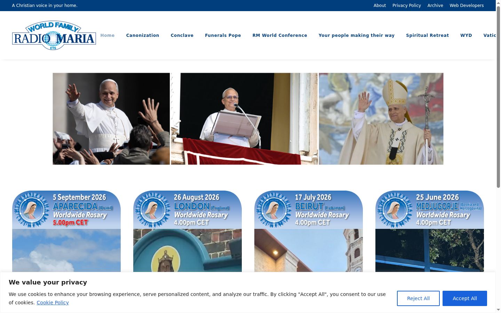Screen dimensions: 501x313
Task: Click the scrollbar up arrow
Action: pos(498,3)
